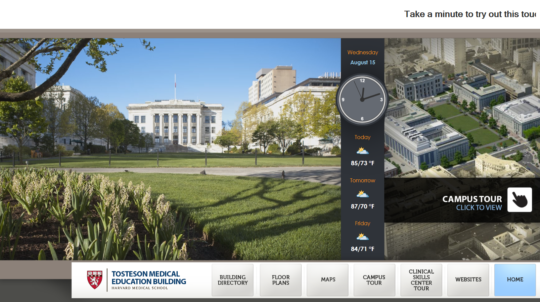Open the Websites section

click(468, 280)
